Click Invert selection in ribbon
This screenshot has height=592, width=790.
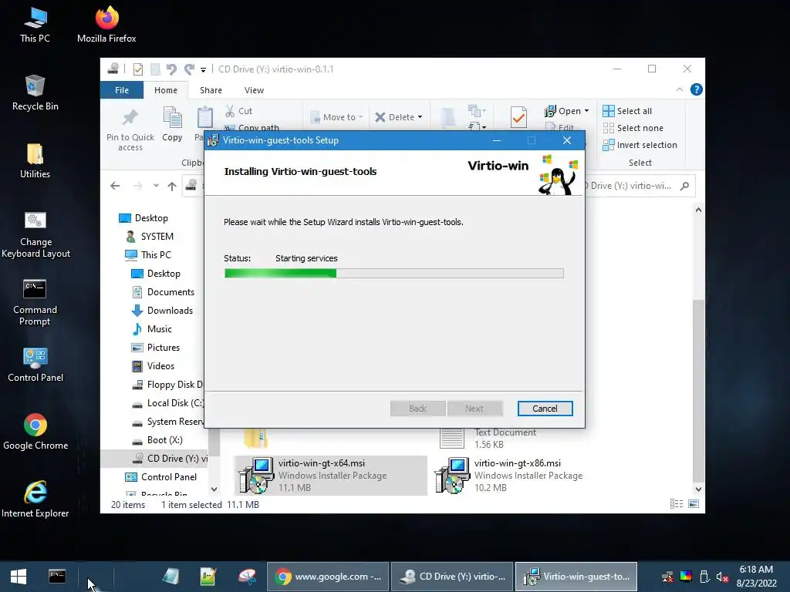(640, 145)
